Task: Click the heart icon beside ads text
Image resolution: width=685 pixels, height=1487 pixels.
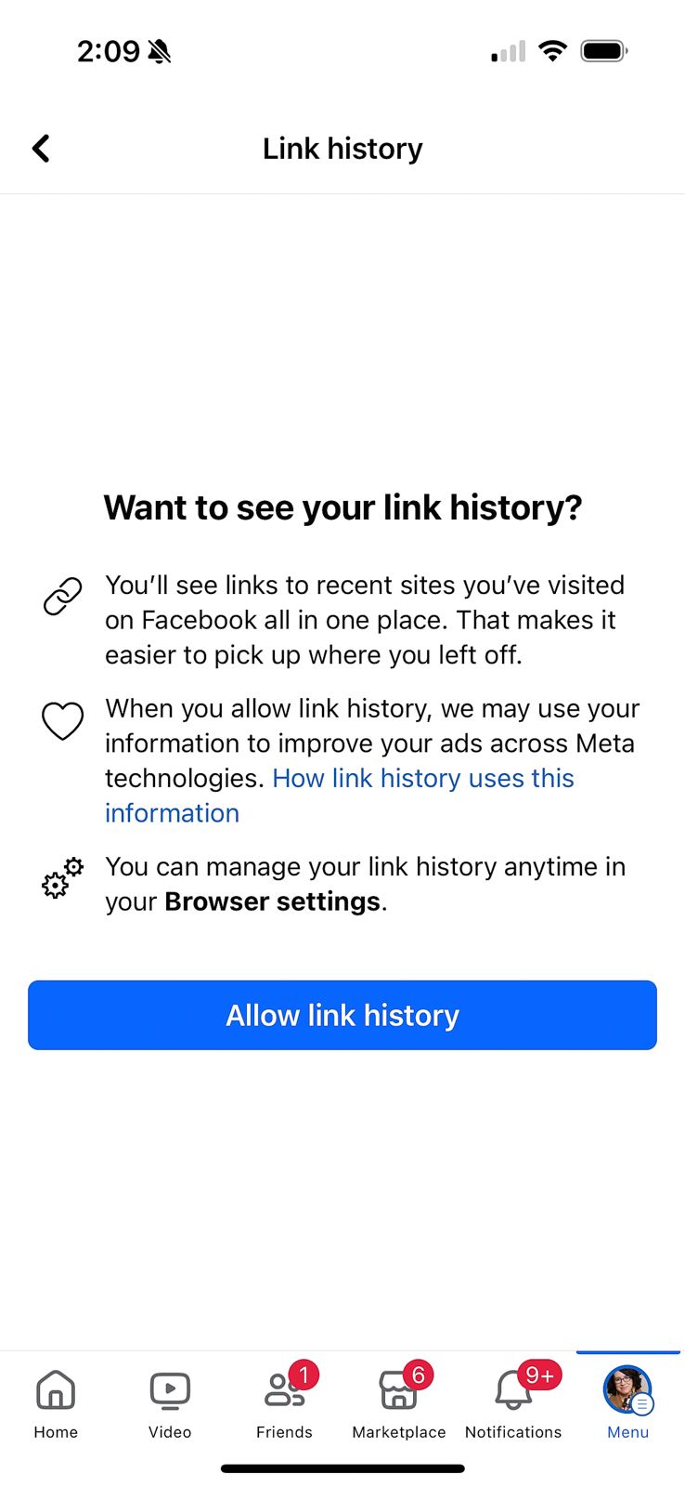Action: pos(61,721)
